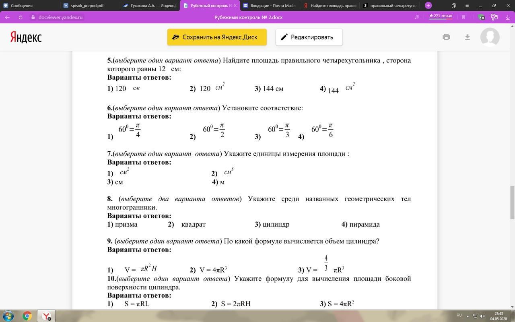Switch to the Сообщения tab
Image resolution: width=515 pixels, height=322 pixels.
tap(30, 6)
